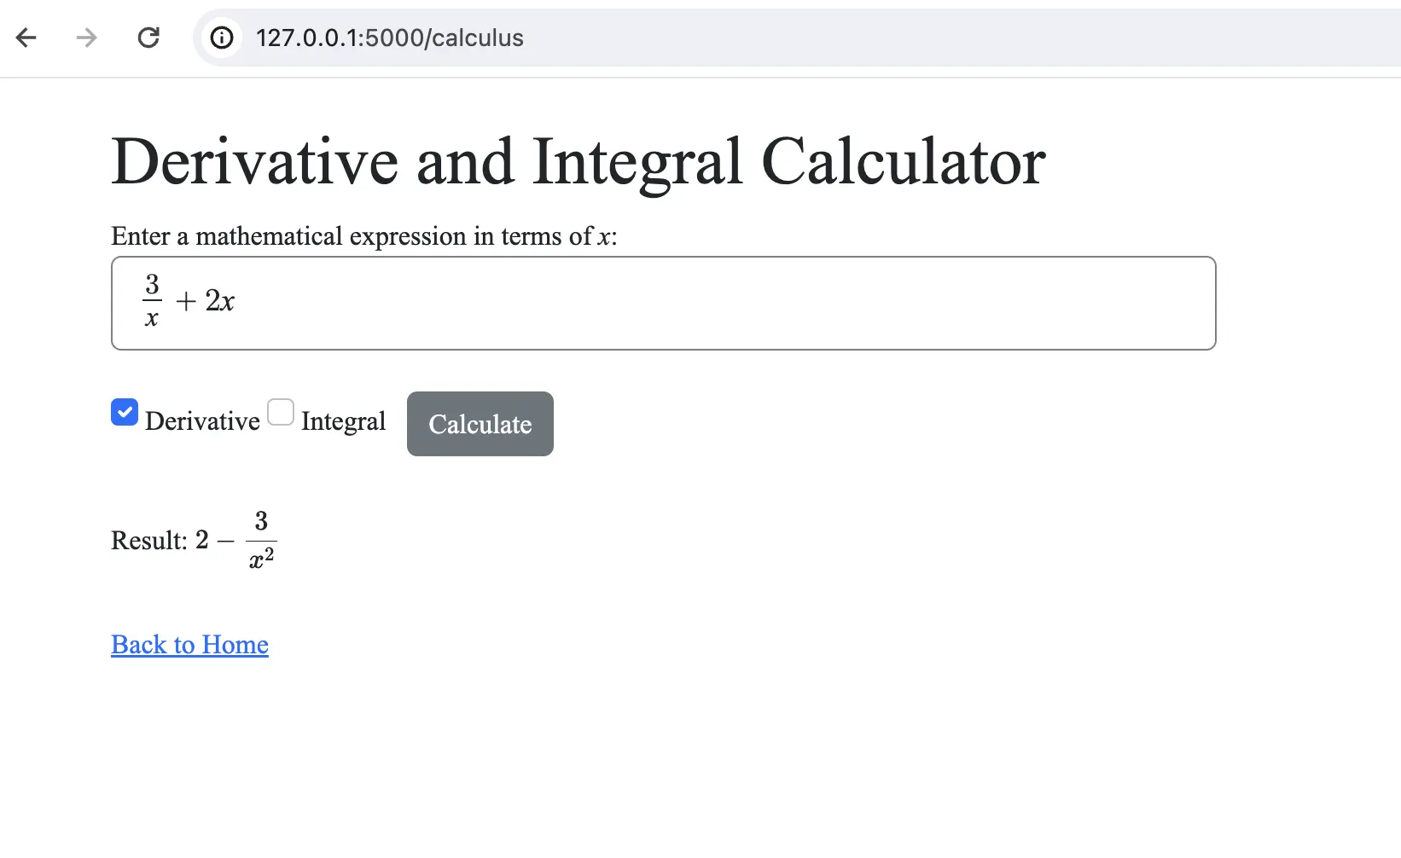Click the result fraction 3 over x squared

point(261,540)
